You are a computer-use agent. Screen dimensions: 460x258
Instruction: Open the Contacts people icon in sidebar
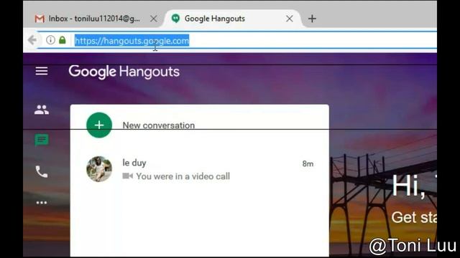point(42,110)
